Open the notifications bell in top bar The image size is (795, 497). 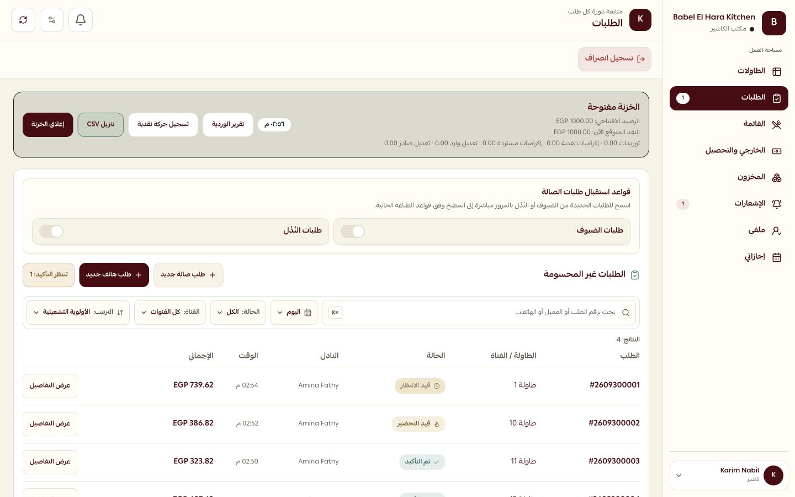pos(81,20)
